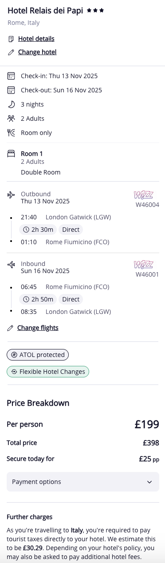This screenshot has height=563, width=165.
Task: Open the Change hotel link
Action: click(x=37, y=52)
